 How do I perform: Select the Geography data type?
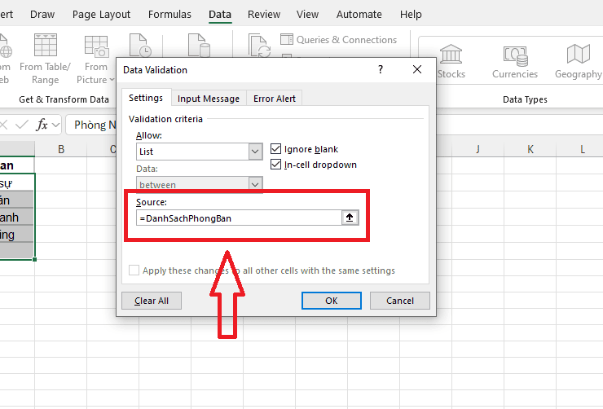pos(578,61)
